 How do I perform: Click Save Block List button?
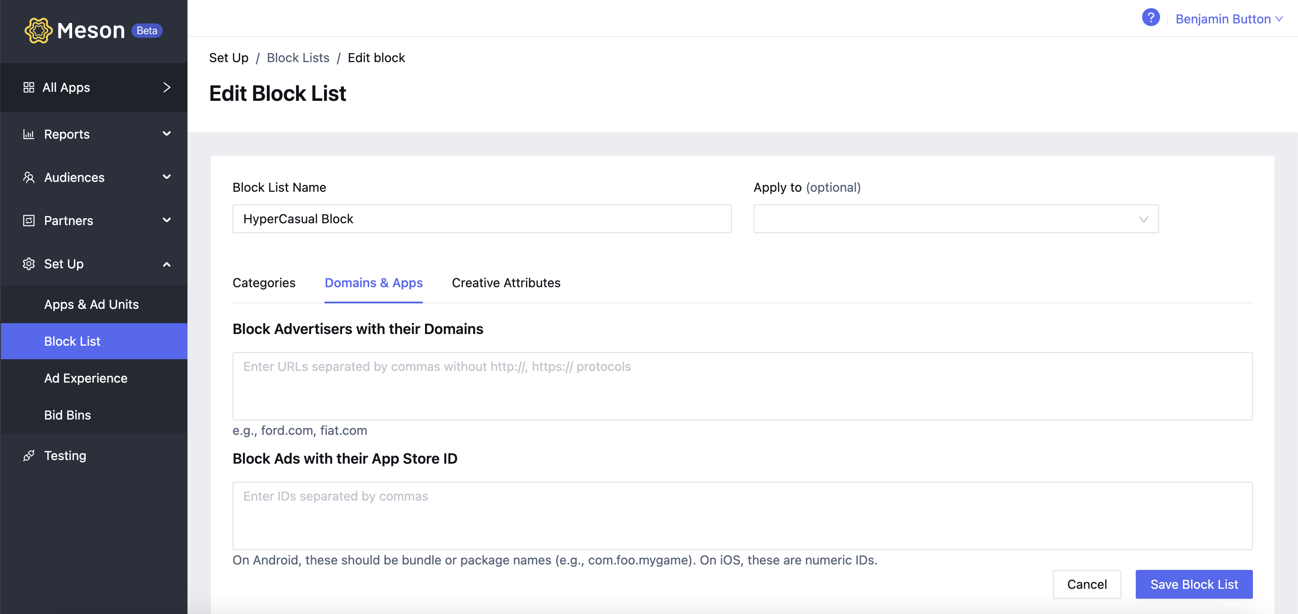(x=1194, y=584)
